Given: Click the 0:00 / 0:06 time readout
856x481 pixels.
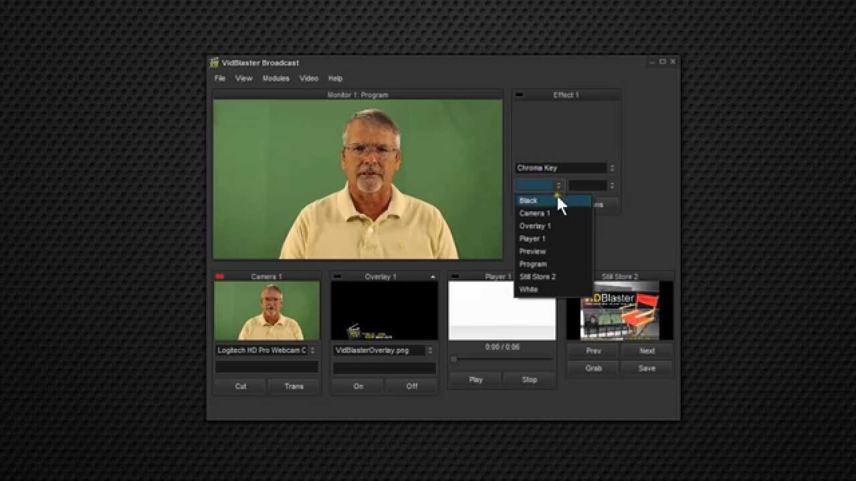Looking at the screenshot, I should tap(502, 347).
